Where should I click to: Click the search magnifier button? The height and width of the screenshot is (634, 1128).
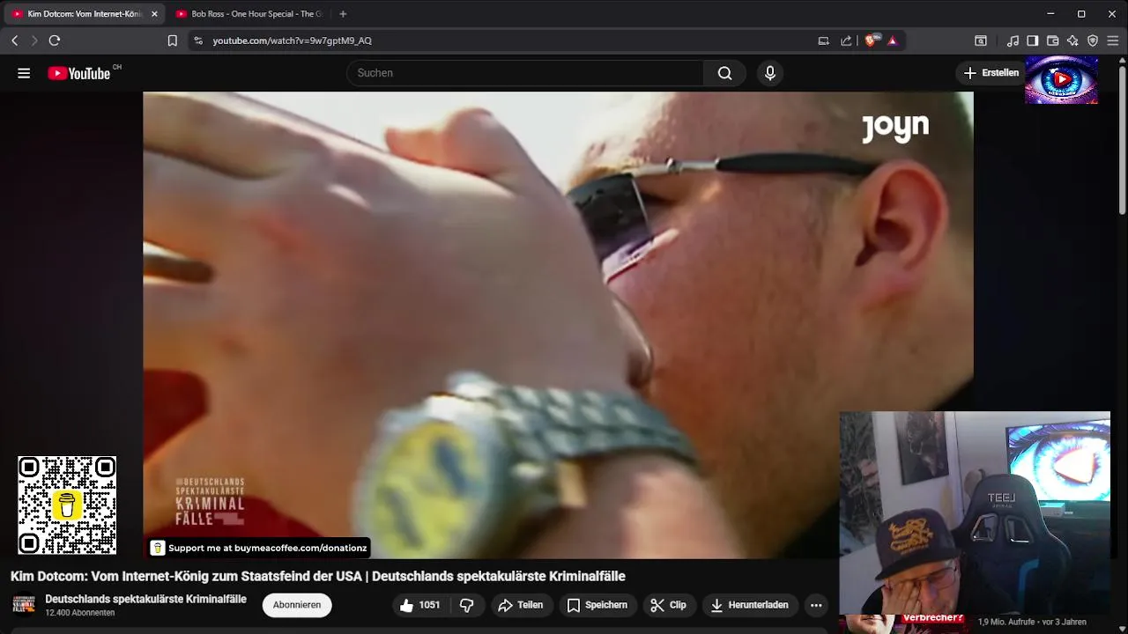(724, 73)
